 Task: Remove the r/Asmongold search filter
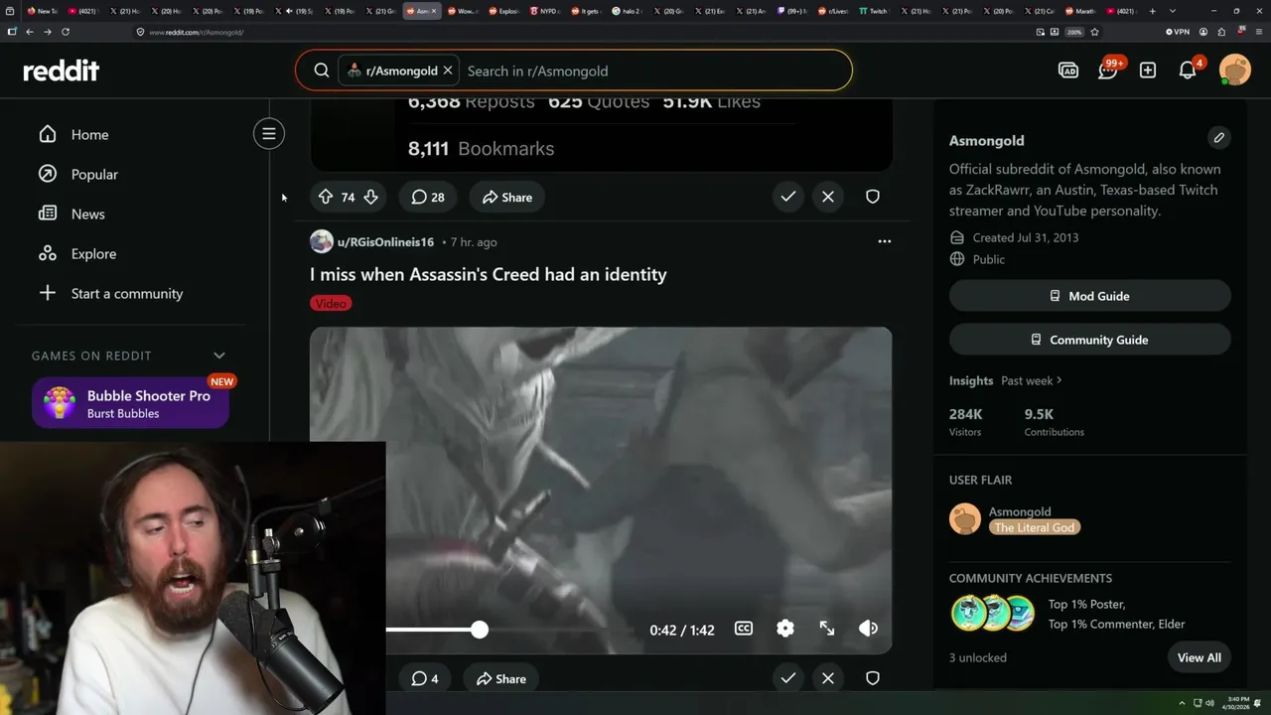click(x=448, y=71)
